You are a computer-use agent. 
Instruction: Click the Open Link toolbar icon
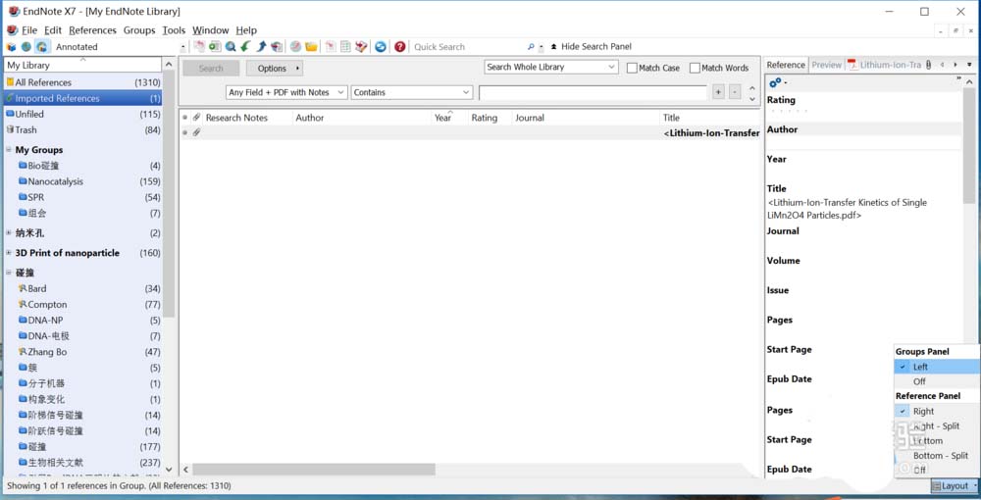point(296,47)
